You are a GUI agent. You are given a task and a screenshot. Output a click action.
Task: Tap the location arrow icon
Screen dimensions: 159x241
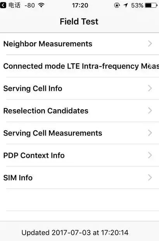(126, 5)
